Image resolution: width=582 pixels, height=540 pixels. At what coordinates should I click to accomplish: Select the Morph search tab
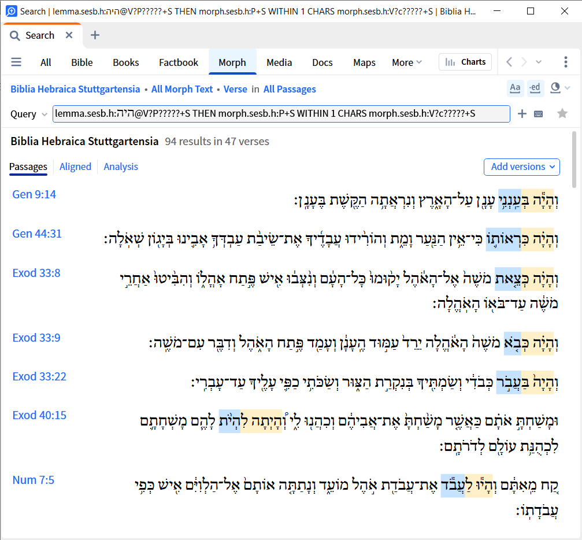click(x=232, y=62)
